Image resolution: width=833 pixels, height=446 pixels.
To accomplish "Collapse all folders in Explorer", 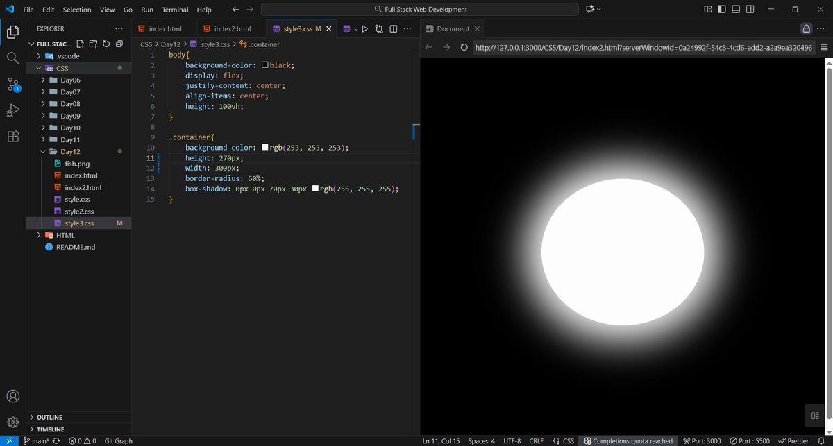I will tap(119, 44).
